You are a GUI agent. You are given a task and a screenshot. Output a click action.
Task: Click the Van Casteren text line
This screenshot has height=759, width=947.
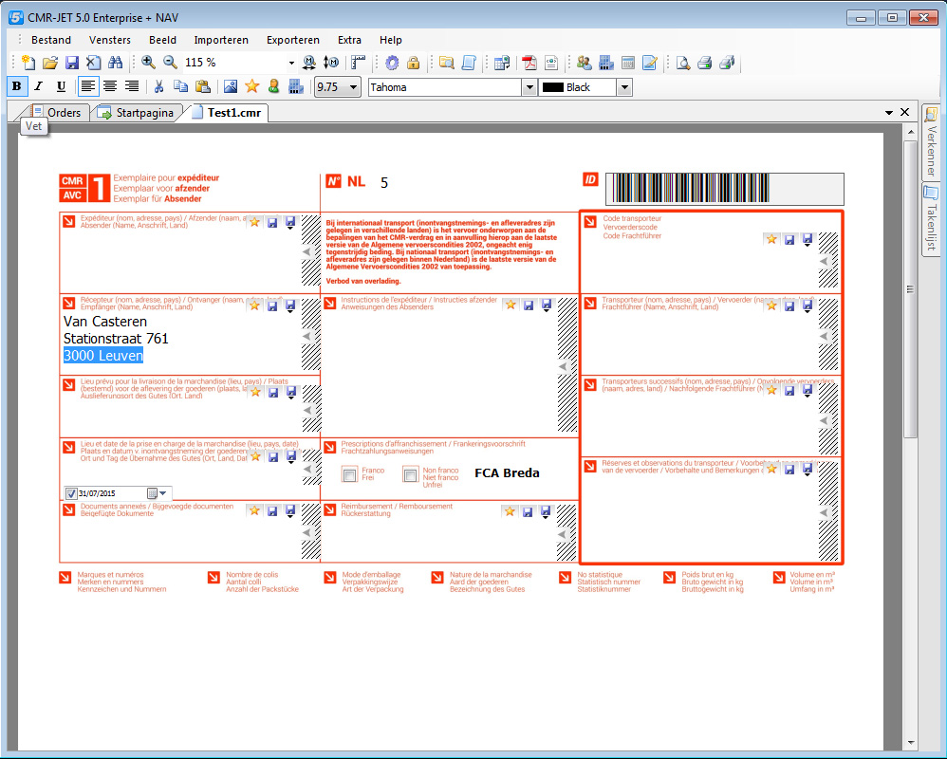tap(105, 322)
